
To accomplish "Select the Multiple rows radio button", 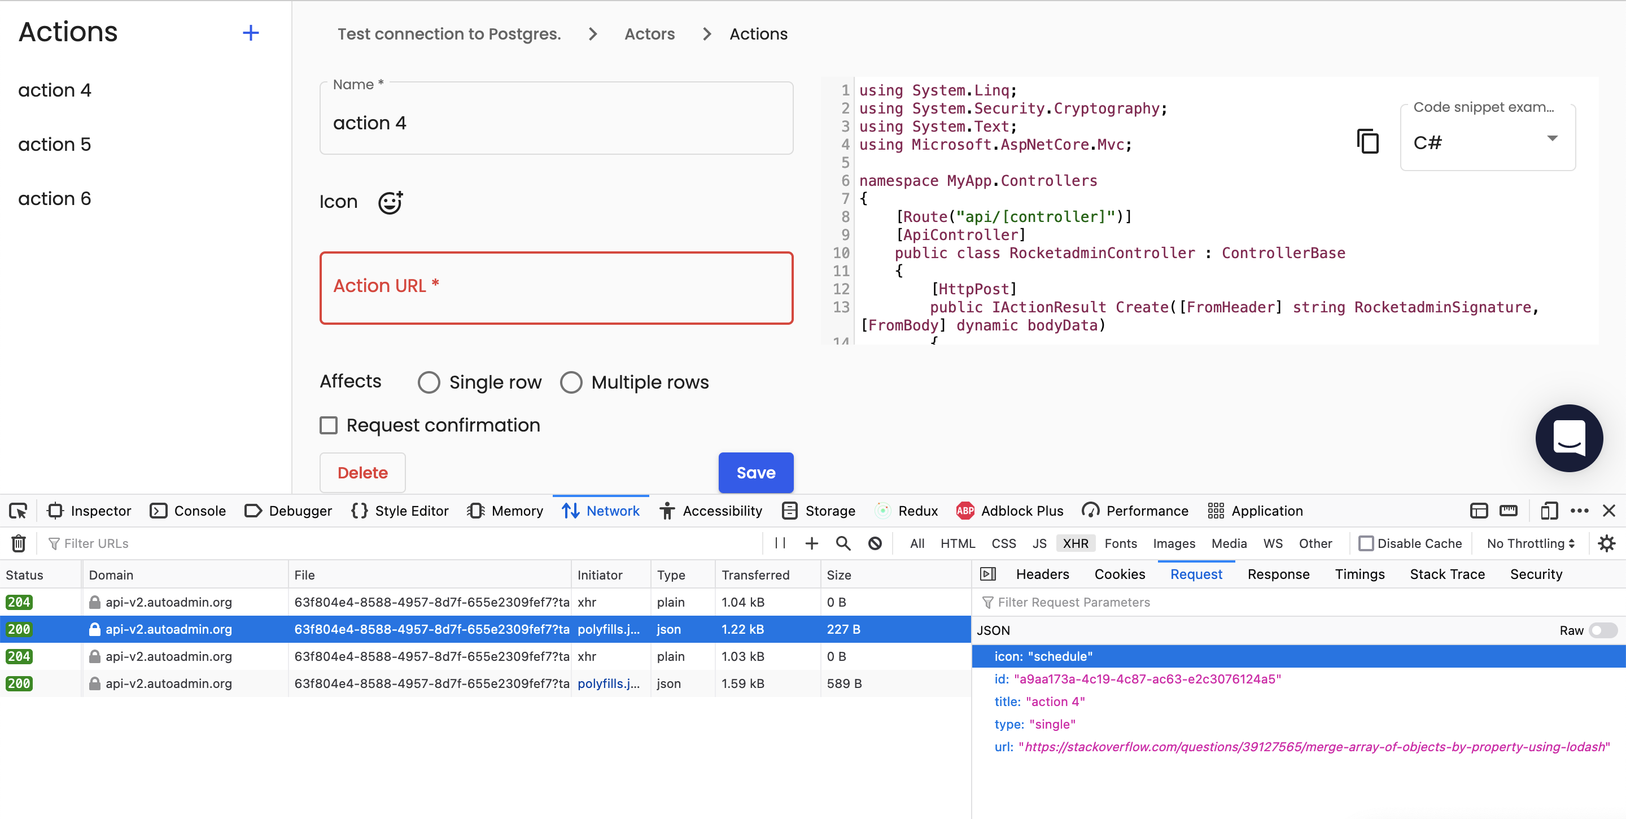I will coord(571,382).
